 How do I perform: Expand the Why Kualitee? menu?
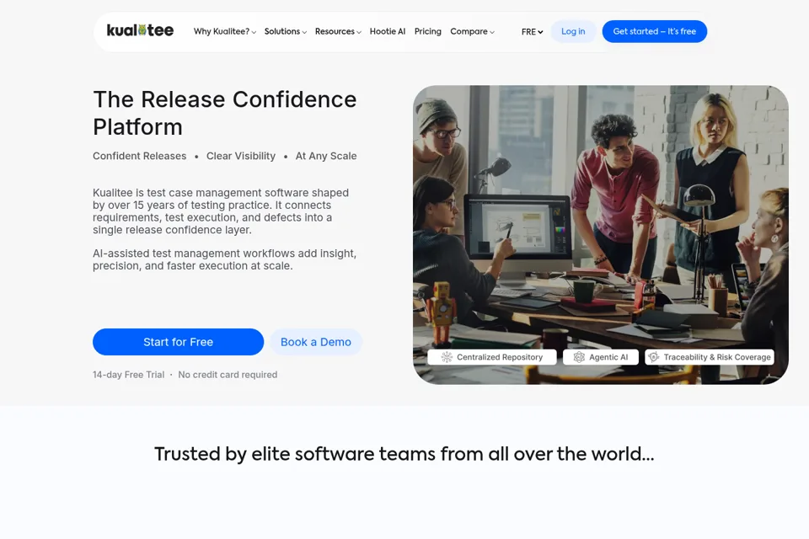[224, 31]
